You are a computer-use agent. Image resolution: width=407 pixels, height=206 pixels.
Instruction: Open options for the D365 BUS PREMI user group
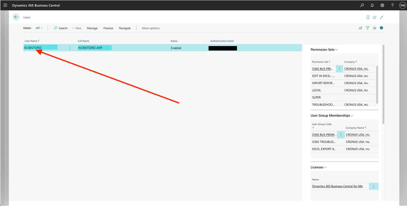coord(341,135)
